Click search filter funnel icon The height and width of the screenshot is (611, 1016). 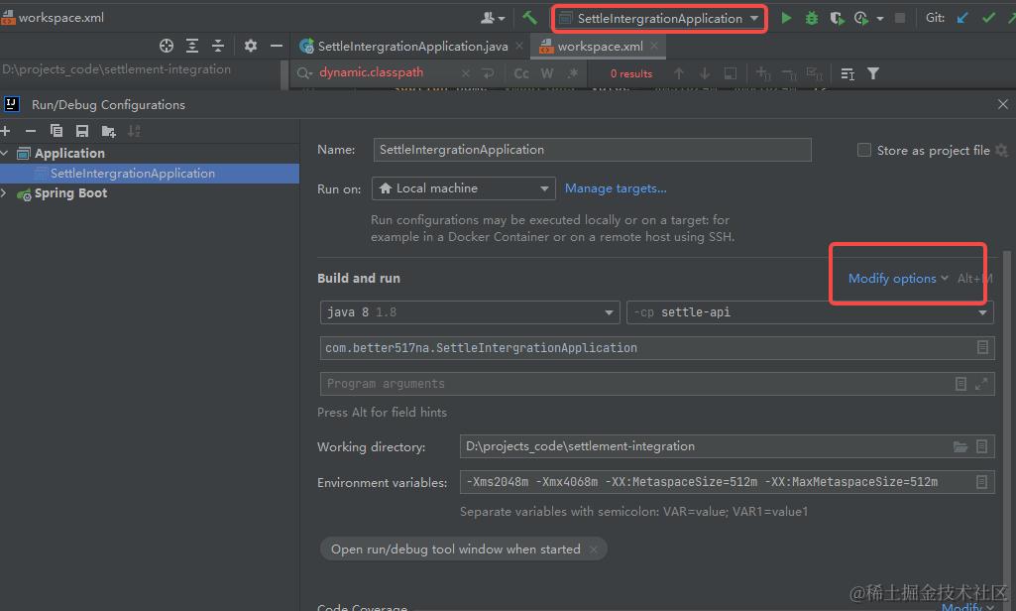click(873, 73)
